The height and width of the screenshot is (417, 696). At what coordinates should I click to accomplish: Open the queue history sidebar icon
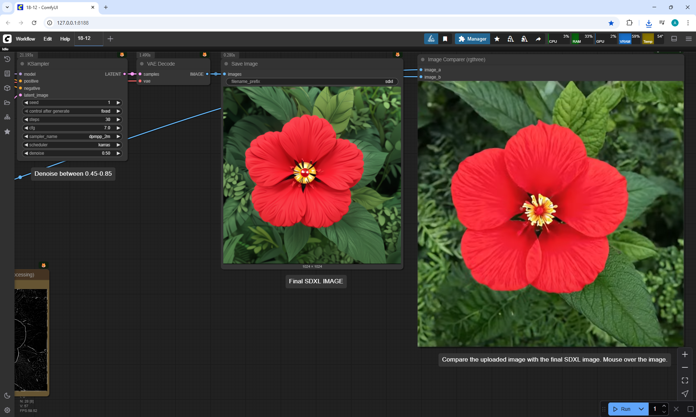[7, 59]
